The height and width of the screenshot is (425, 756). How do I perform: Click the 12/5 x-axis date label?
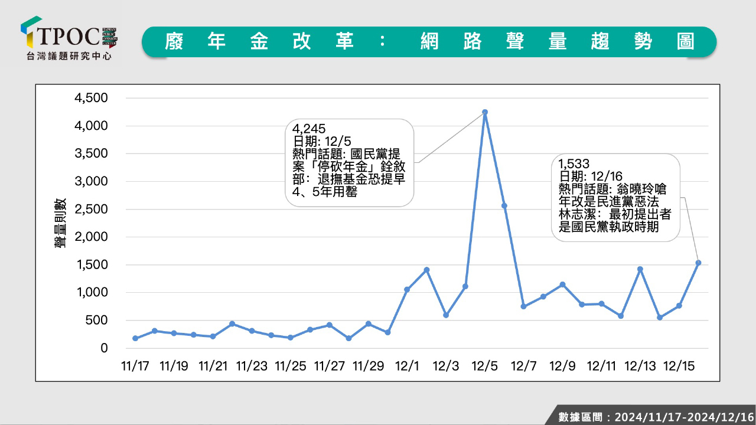485,366
